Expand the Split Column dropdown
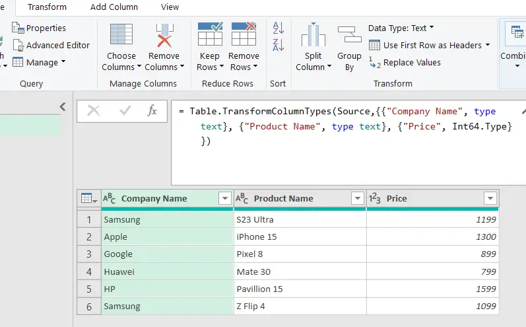This screenshot has height=327, width=526. [x=329, y=67]
